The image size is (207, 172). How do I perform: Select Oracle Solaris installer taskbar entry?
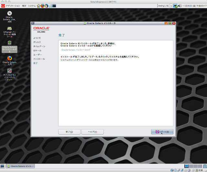(21, 166)
